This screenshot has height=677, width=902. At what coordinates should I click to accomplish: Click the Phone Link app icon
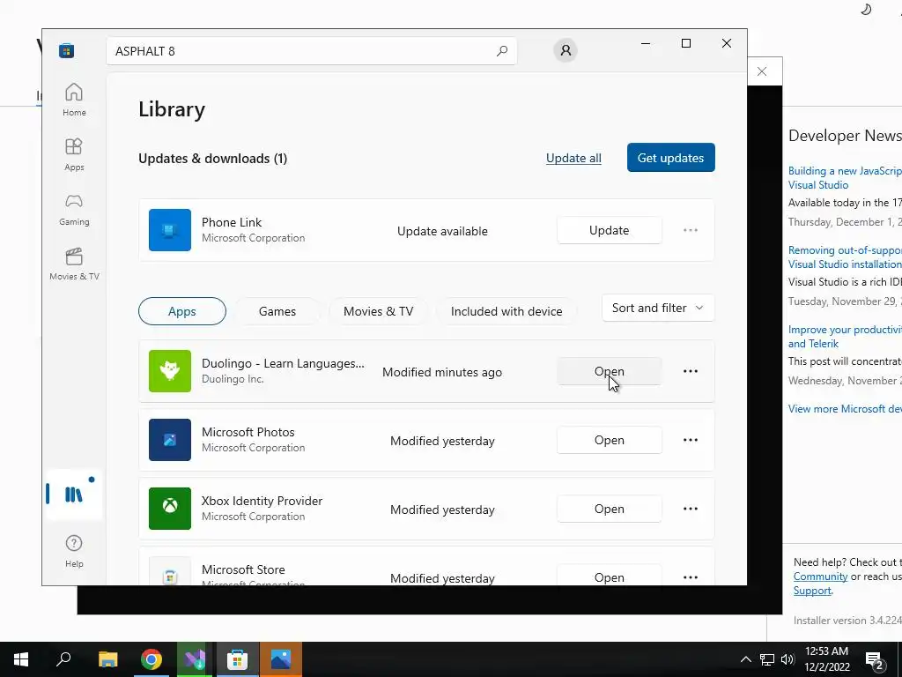[170, 230]
